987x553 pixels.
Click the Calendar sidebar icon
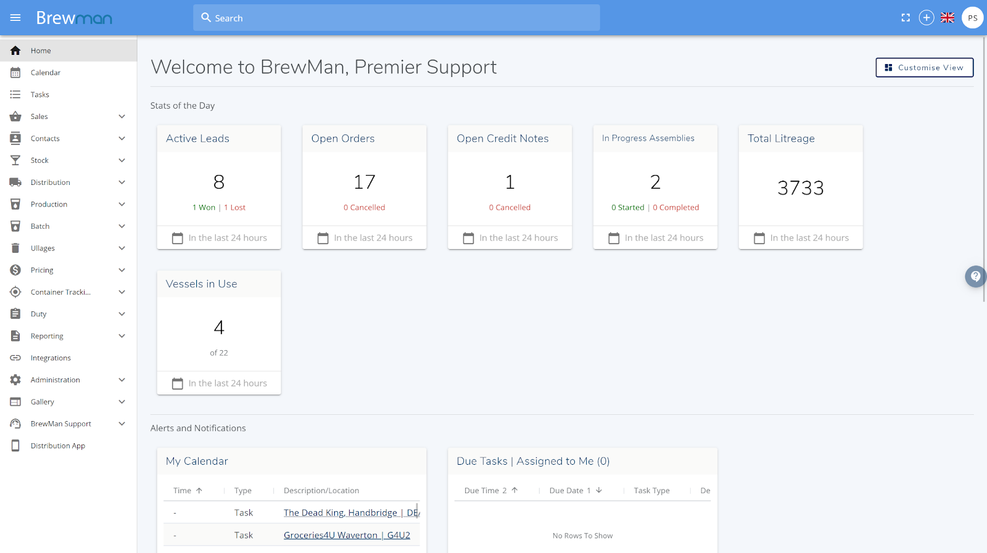click(15, 73)
